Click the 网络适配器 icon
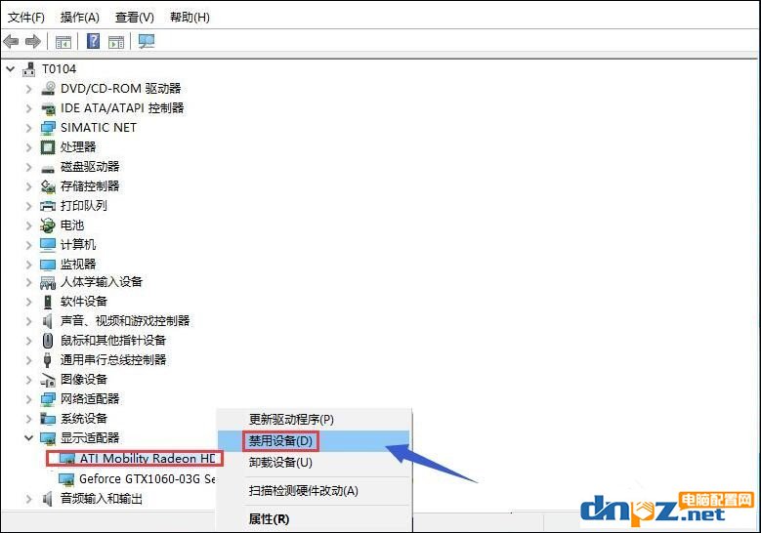 pyautogui.click(x=48, y=399)
